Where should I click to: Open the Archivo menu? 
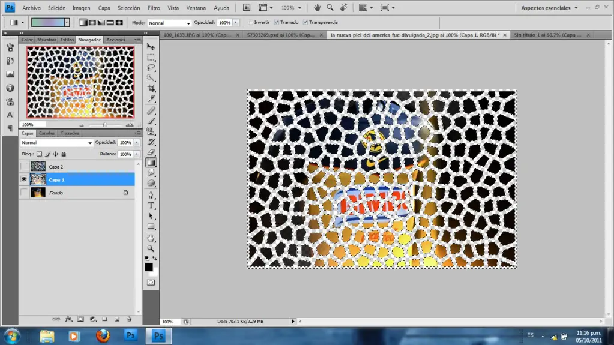(x=31, y=8)
